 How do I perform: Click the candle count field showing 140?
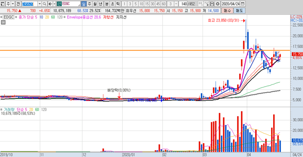(x=183, y=4)
